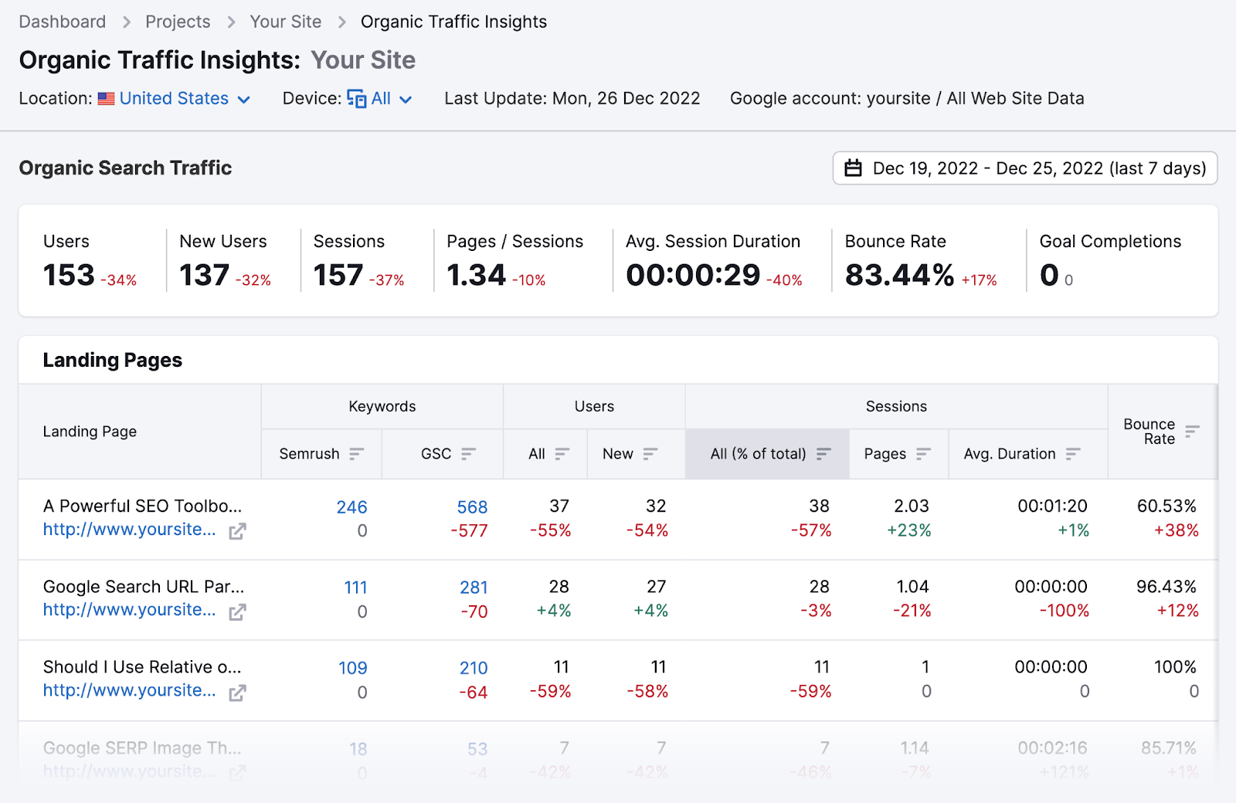Open the Projects breadcrumb link
The width and height of the screenshot is (1236, 803).
(177, 22)
